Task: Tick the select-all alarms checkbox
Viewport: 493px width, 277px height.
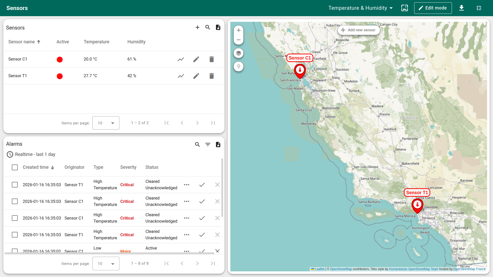Action: pyautogui.click(x=15, y=167)
